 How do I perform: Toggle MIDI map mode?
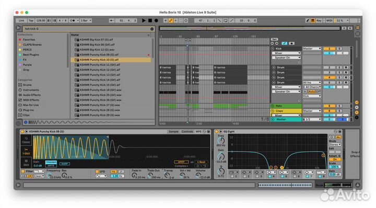click(329, 20)
